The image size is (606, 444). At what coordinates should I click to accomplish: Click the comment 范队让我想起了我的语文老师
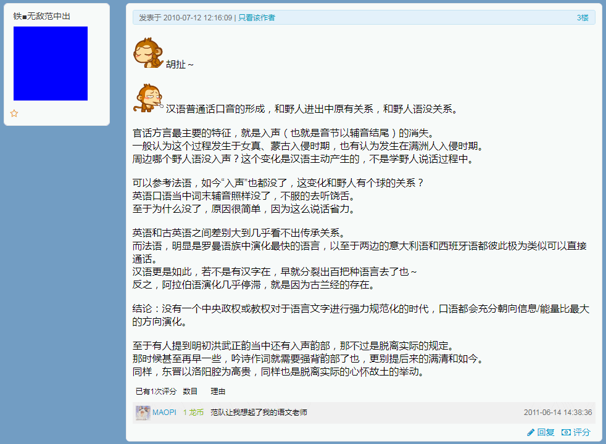pyautogui.click(x=259, y=413)
